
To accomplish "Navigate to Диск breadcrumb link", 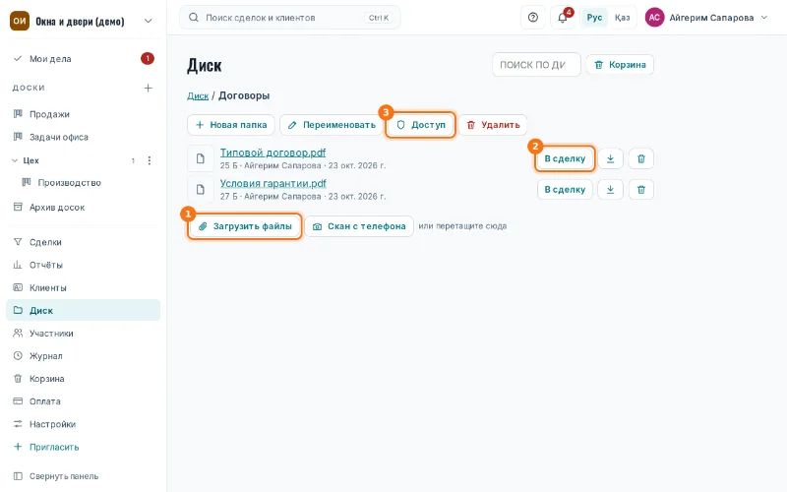I will tap(198, 95).
